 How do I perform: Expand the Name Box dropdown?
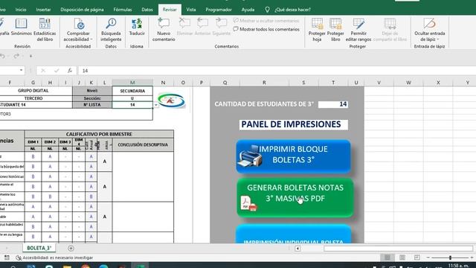[x=22, y=71]
